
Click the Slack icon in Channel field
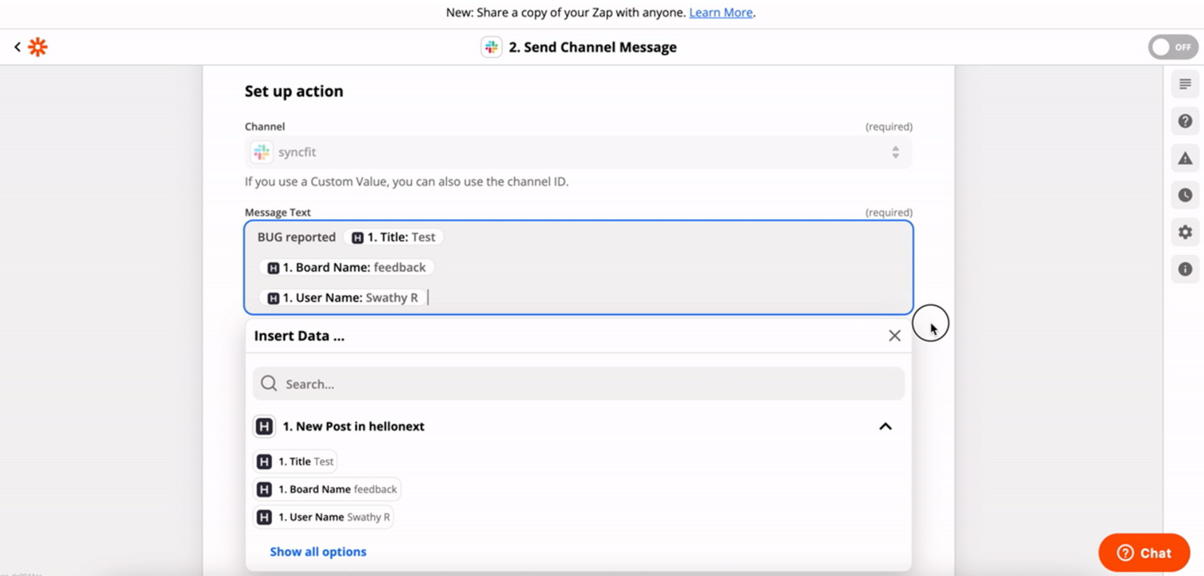coord(262,152)
